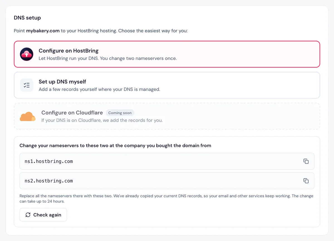Click the DNS setup heading
The image size is (334, 241).
pos(27,18)
